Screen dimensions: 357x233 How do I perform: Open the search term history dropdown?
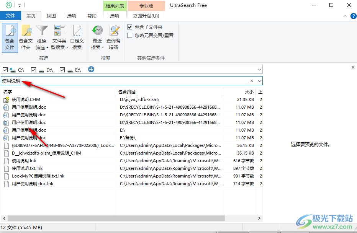(x=260, y=81)
